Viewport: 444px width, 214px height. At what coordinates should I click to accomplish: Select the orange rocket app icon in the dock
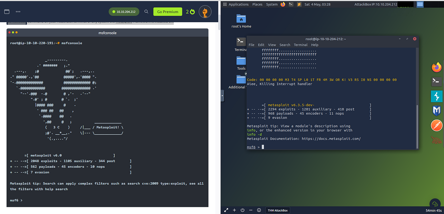(x=436, y=125)
